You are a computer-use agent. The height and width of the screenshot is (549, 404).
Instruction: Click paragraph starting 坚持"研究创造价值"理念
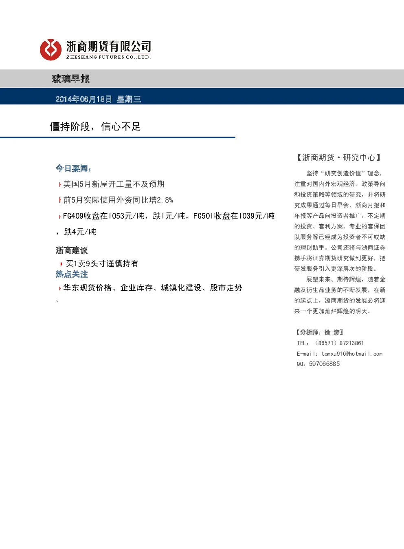point(340,221)
